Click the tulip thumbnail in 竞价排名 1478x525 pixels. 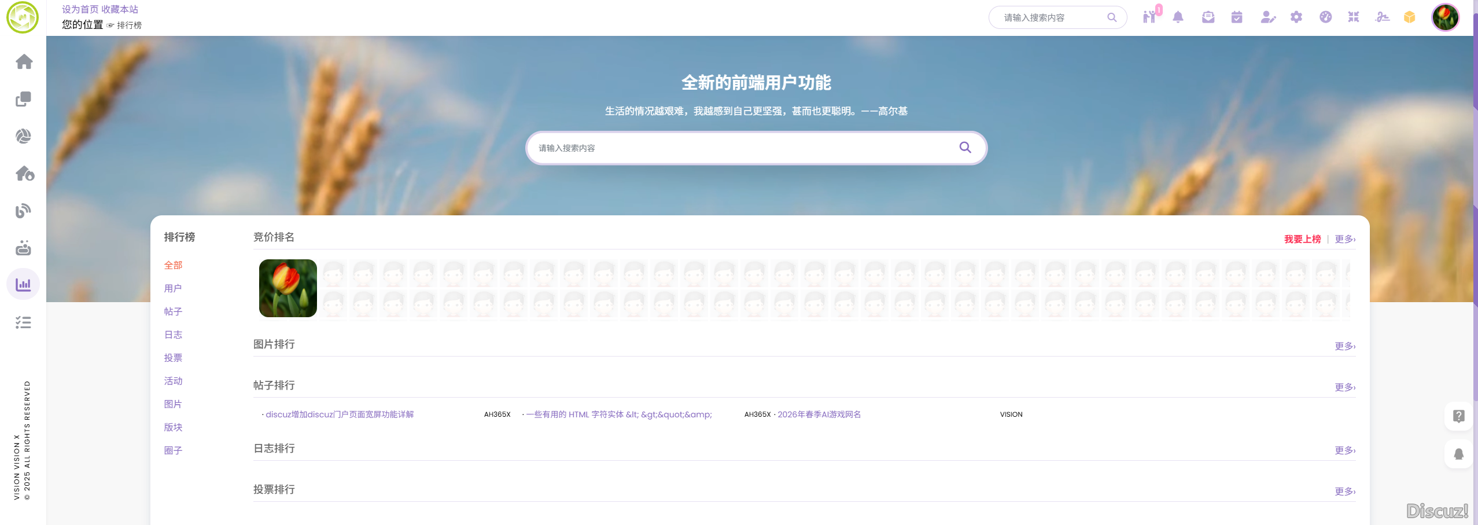(x=288, y=288)
